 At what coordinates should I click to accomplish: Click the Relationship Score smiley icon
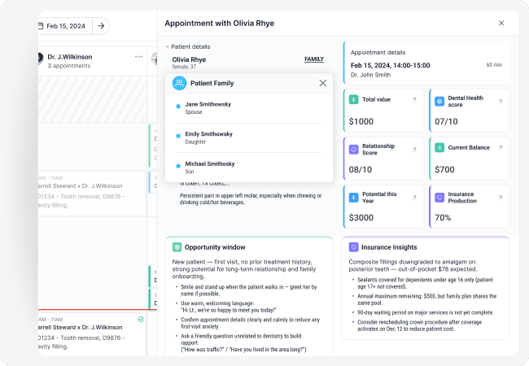pyautogui.click(x=353, y=150)
